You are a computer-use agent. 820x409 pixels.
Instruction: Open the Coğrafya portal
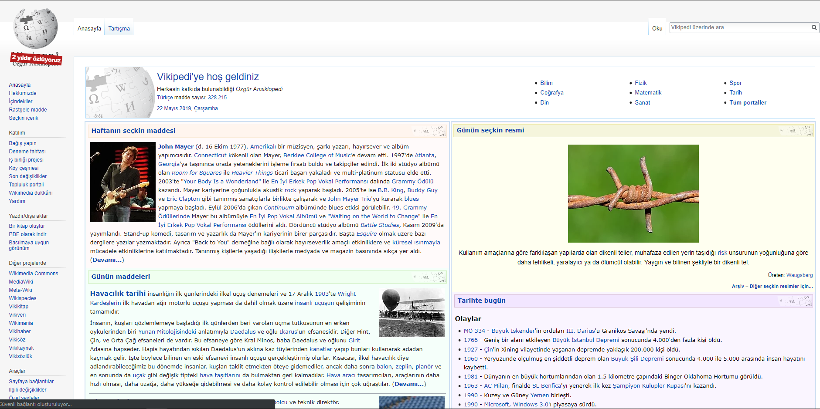(x=552, y=92)
